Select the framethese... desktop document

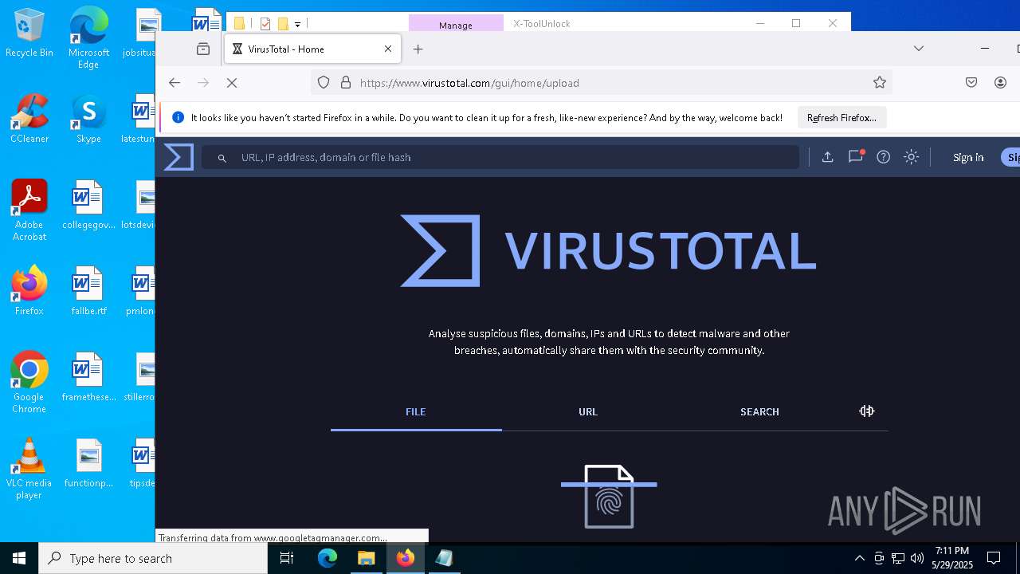pos(88,377)
